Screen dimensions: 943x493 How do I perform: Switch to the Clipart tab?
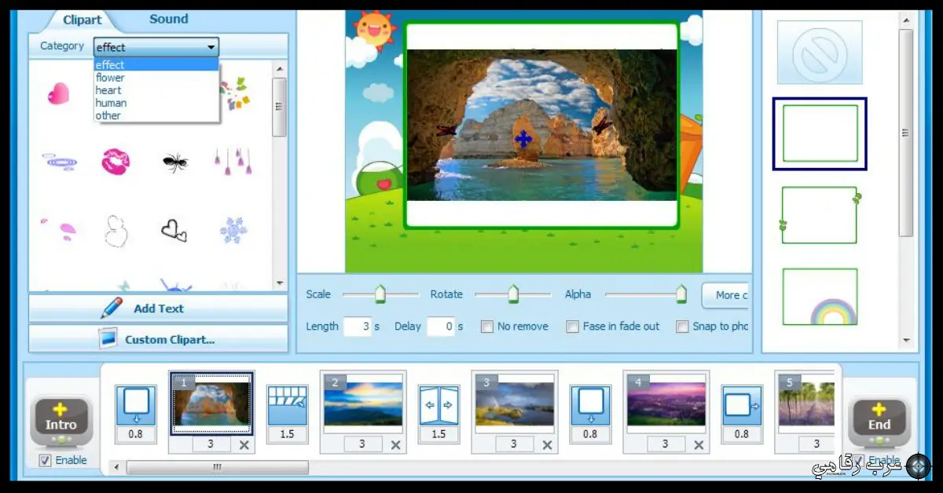[x=82, y=20]
